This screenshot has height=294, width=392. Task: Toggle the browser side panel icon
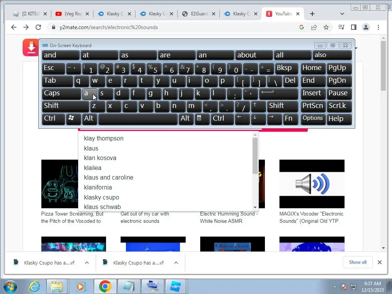tap(353, 27)
